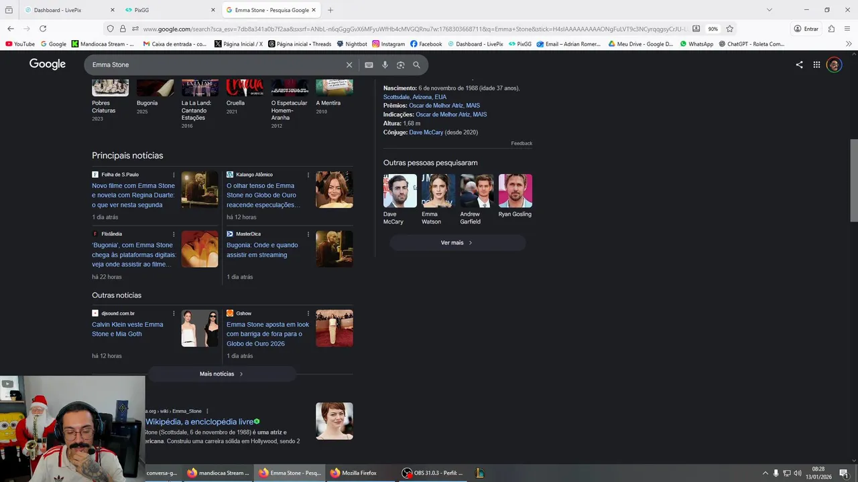Open options for Gshow article
This screenshot has height=482, width=858.
tap(308, 313)
